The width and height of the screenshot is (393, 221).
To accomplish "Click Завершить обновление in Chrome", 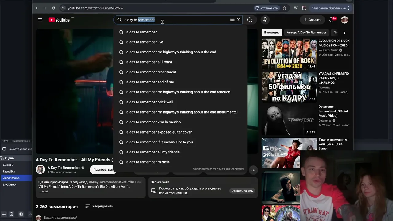I will (x=330, y=8).
